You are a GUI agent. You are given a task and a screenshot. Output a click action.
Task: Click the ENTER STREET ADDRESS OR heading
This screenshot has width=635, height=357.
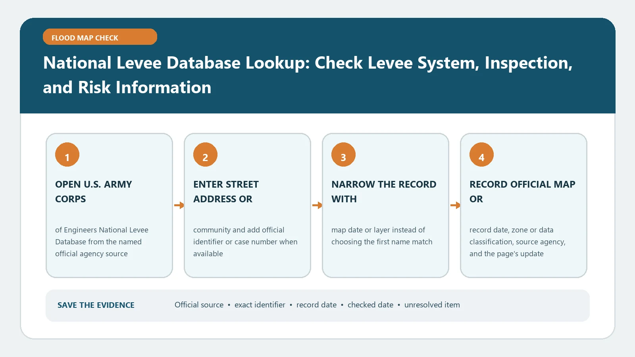[x=226, y=192]
